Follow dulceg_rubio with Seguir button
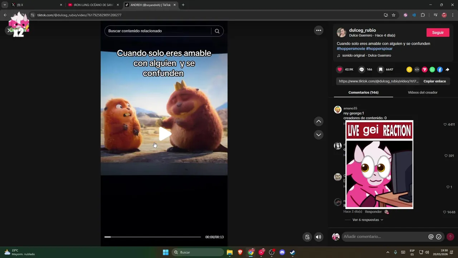 [x=438, y=32]
